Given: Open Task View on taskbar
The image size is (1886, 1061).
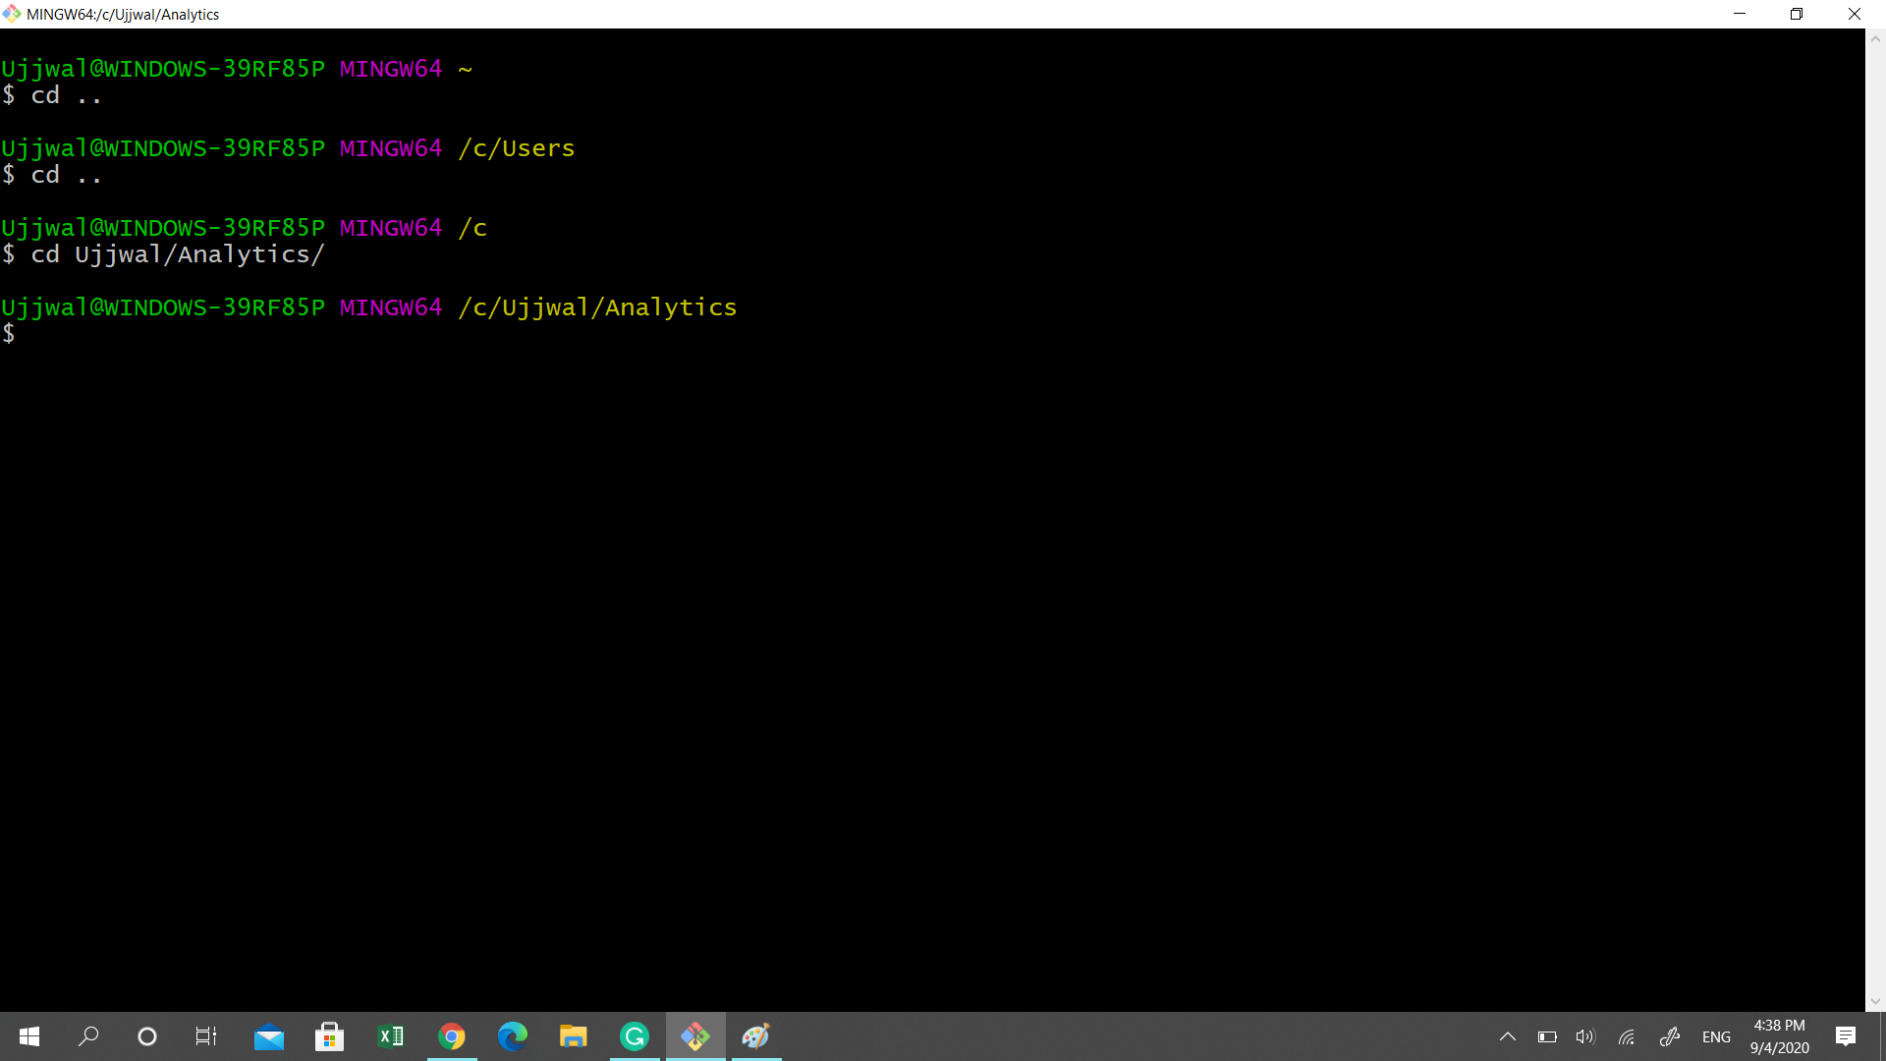Looking at the screenshot, I should pyautogui.click(x=206, y=1036).
